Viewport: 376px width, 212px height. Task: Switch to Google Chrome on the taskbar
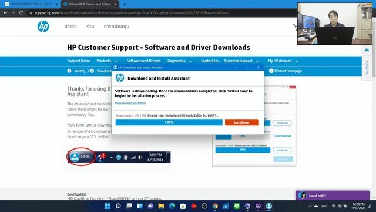coord(215,206)
